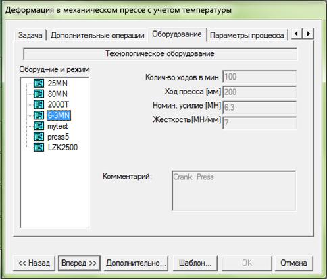Select 80MN in the equipment tree
Viewport: 327px width, 279px height.
click(x=57, y=94)
